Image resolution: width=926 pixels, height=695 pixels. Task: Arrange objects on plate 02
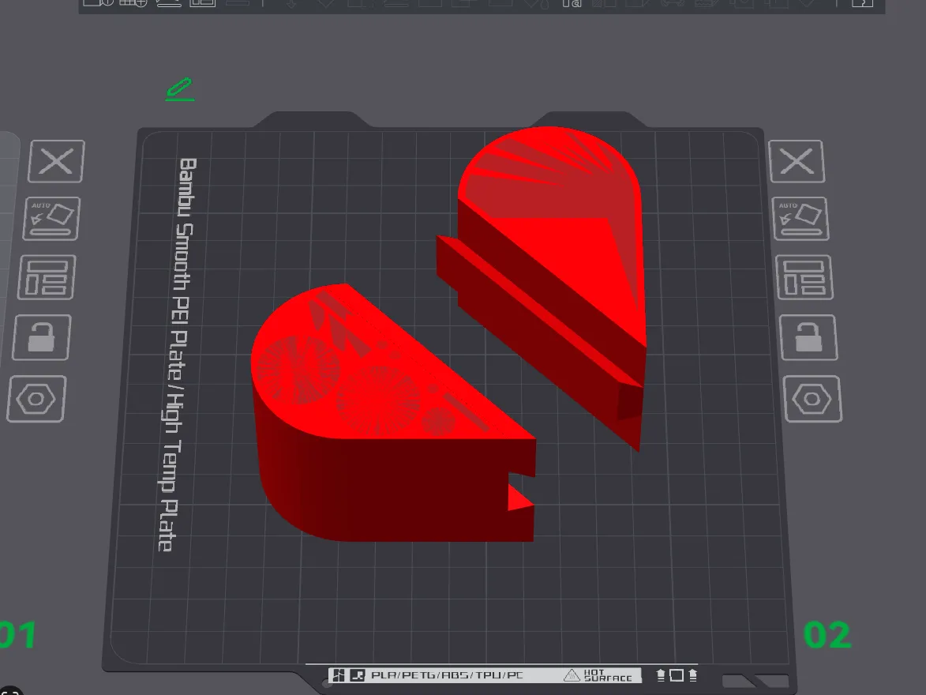tap(804, 277)
